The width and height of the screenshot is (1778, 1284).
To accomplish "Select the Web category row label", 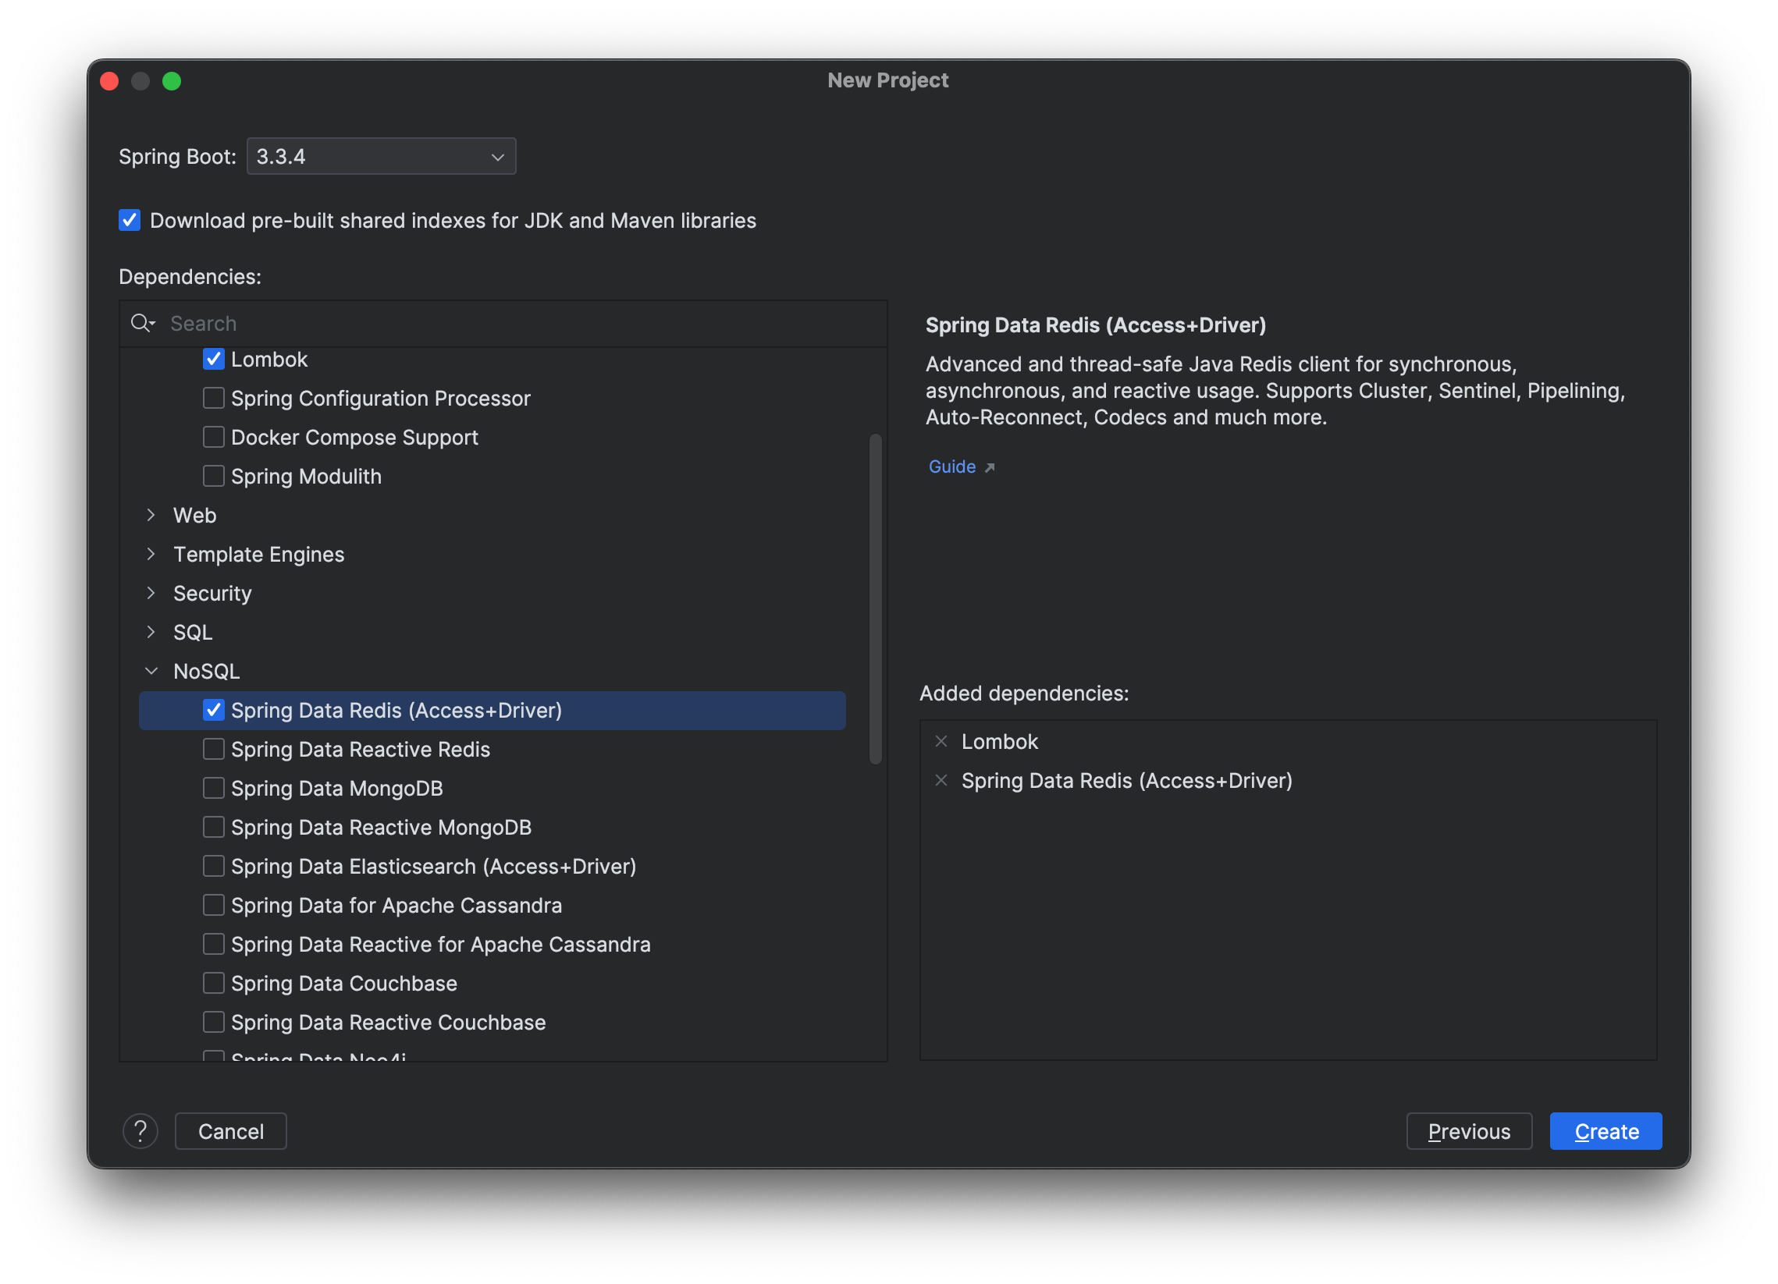I will [x=194, y=516].
